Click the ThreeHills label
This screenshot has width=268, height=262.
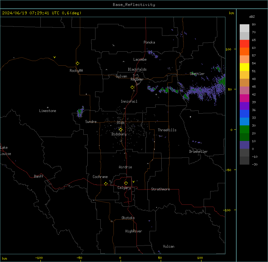167,130
